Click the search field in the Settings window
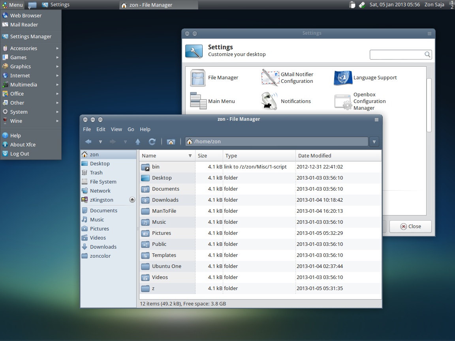Screen dimensions: 455x341 coord(397,54)
